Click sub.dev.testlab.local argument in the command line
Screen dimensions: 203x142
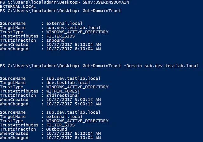(172, 66)
